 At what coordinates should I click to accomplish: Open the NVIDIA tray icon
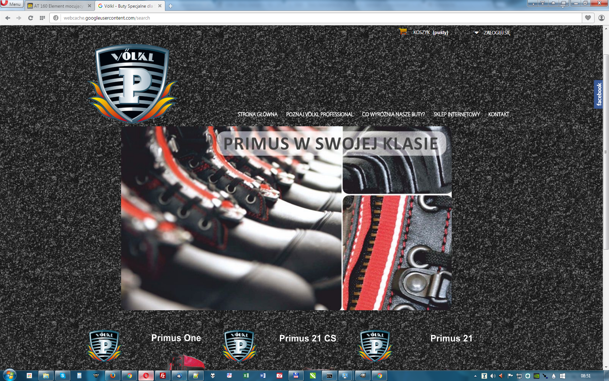tap(536, 376)
